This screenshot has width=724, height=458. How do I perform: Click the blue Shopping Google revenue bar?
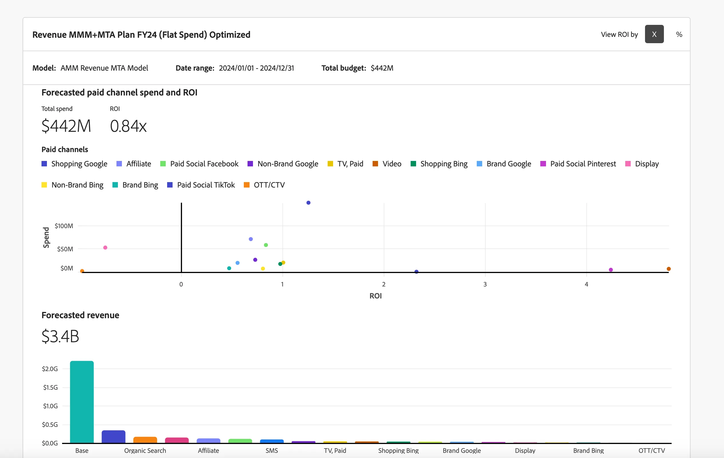113,437
